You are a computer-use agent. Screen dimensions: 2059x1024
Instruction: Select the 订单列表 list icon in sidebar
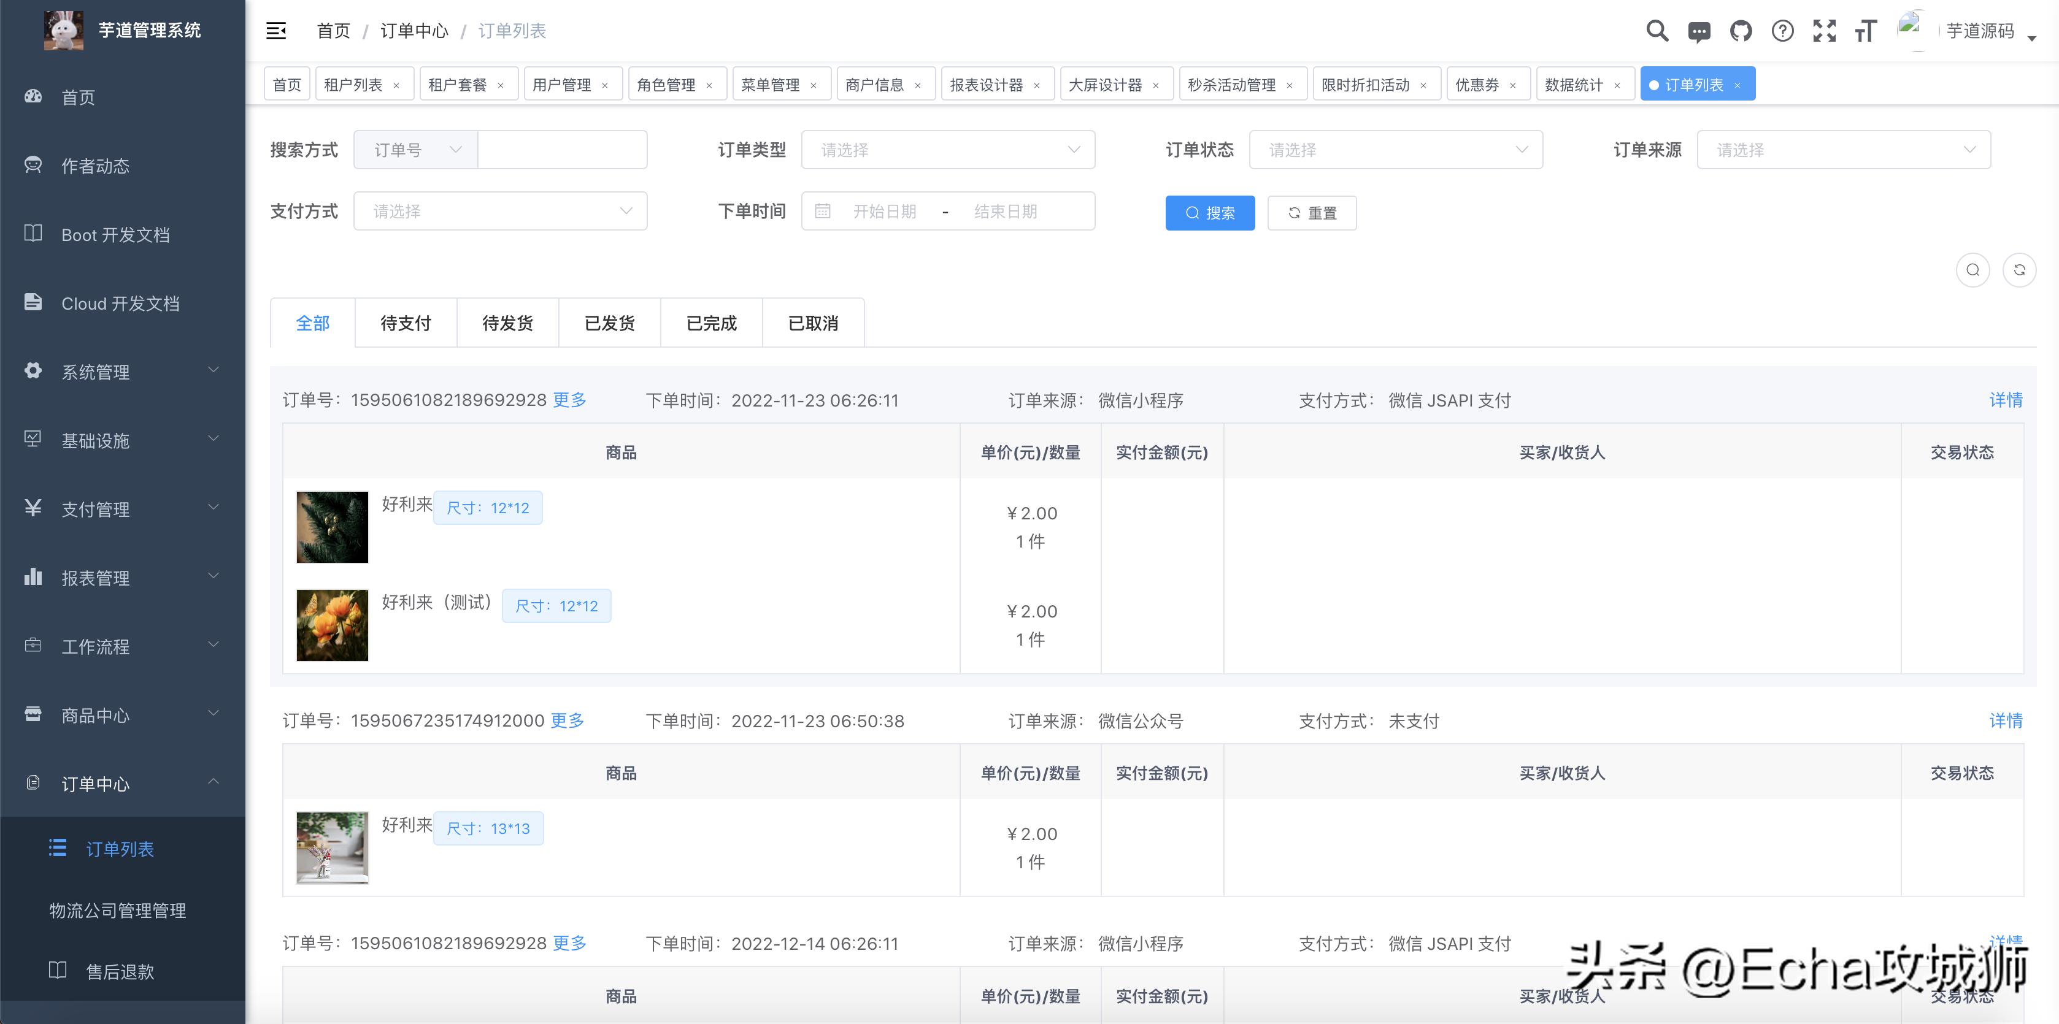click(56, 848)
